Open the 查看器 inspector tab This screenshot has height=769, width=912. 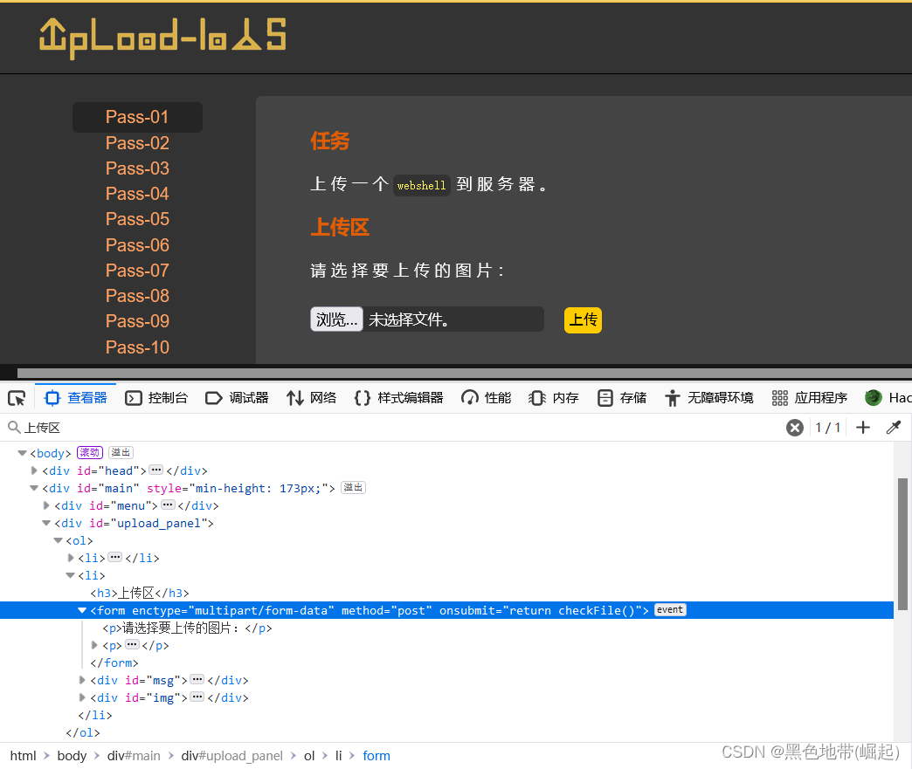pos(76,398)
